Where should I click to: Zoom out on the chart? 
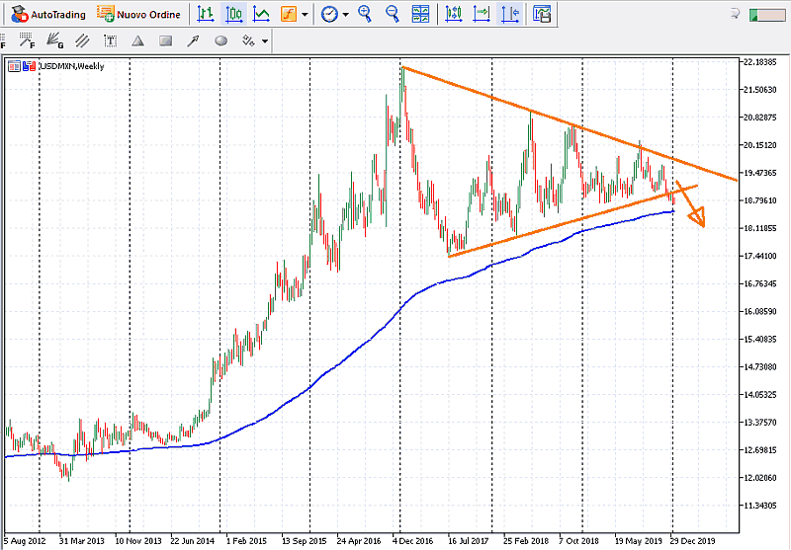[x=393, y=14]
